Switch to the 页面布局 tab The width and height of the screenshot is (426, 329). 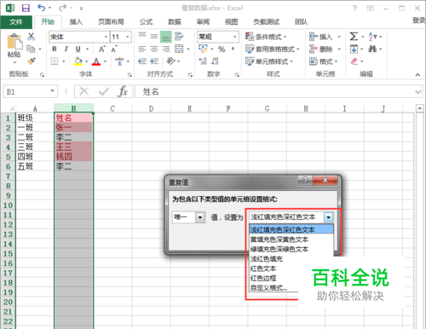click(111, 22)
